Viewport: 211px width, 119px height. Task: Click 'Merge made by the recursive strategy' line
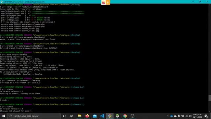[21, 9]
